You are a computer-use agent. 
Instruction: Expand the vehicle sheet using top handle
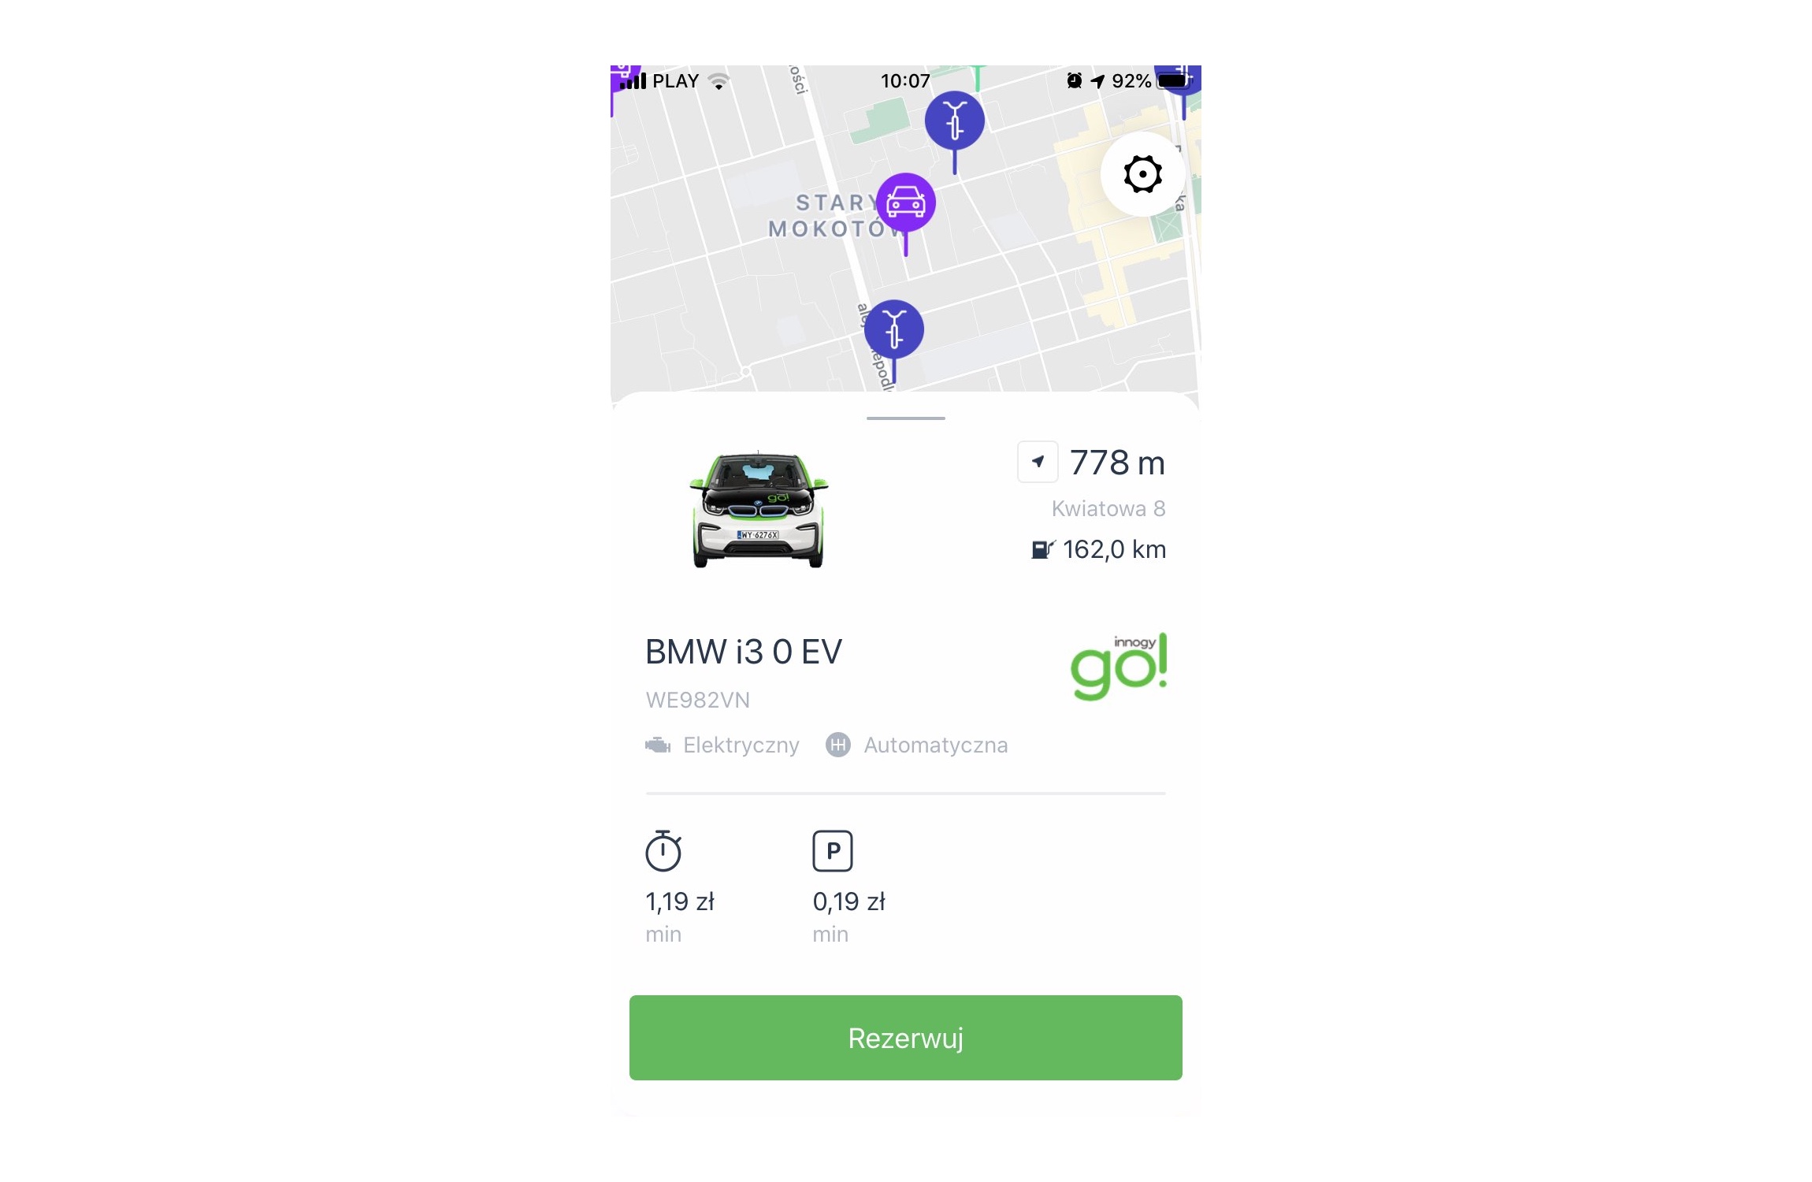(x=905, y=418)
